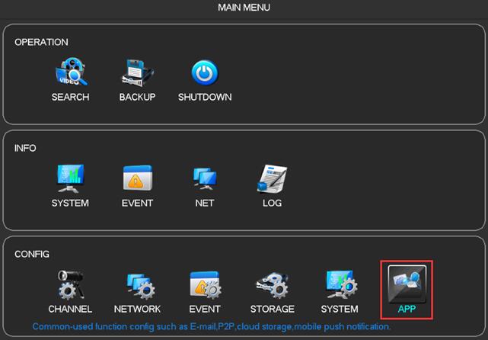Screen dimensions: 488x340
Task: Open the NET computers icon
Action: (x=204, y=179)
